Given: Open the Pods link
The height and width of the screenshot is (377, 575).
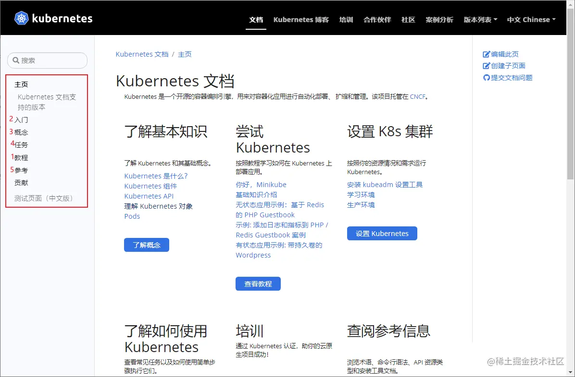Looking at the screenshot, I should pos(132,216).
